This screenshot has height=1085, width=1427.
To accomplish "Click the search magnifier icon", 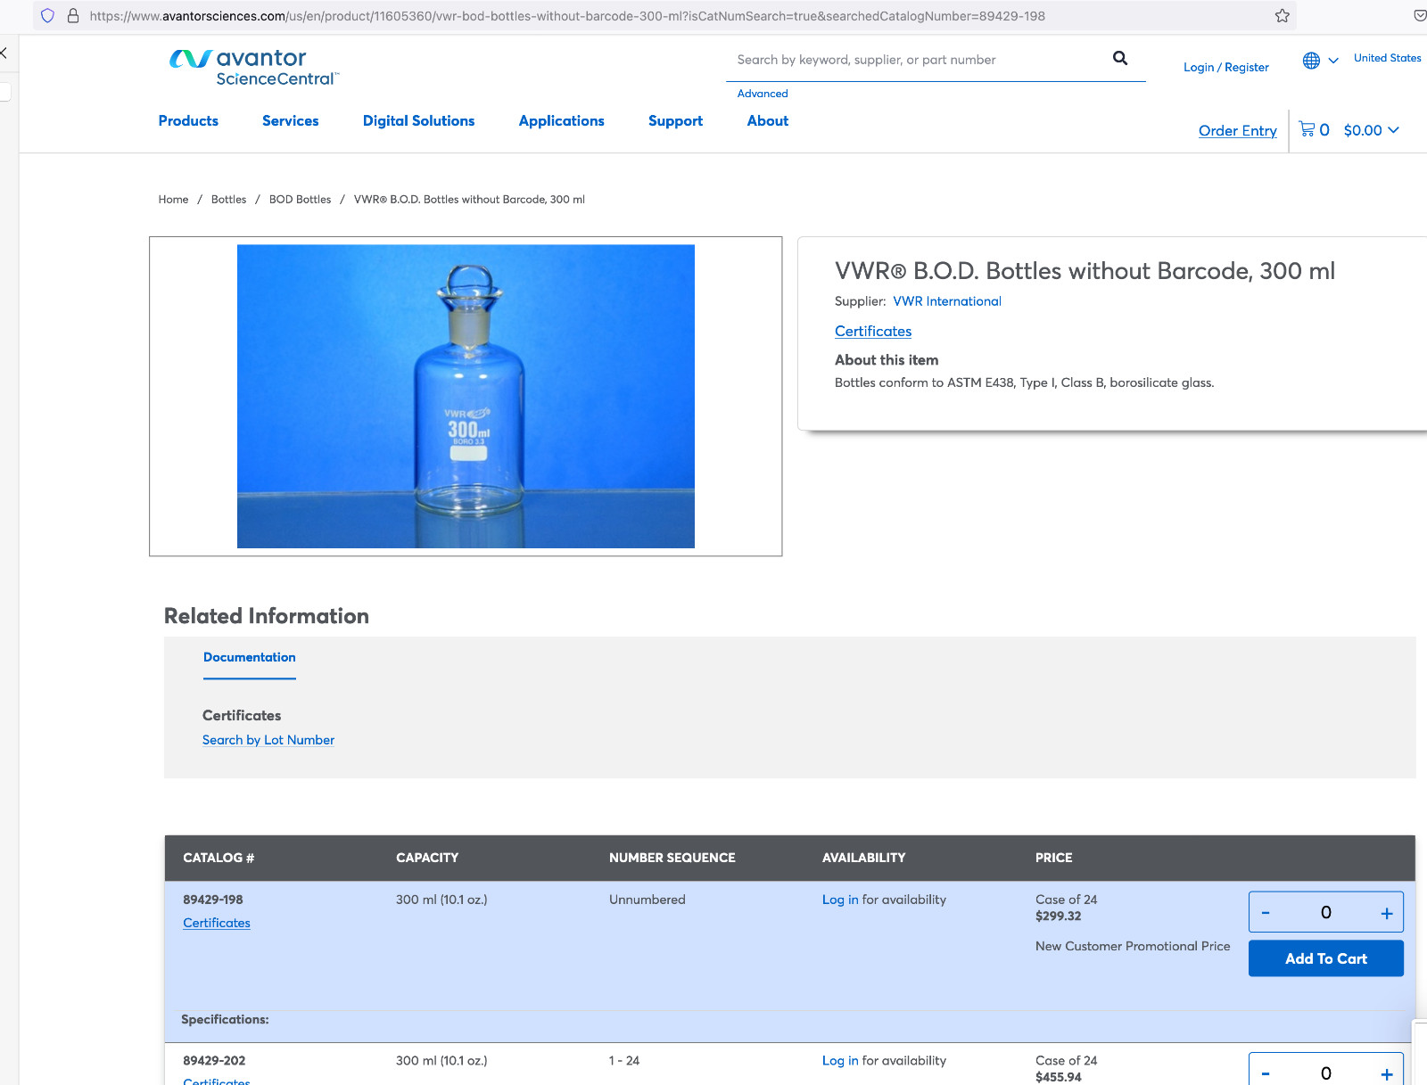I will (1120, 59).
